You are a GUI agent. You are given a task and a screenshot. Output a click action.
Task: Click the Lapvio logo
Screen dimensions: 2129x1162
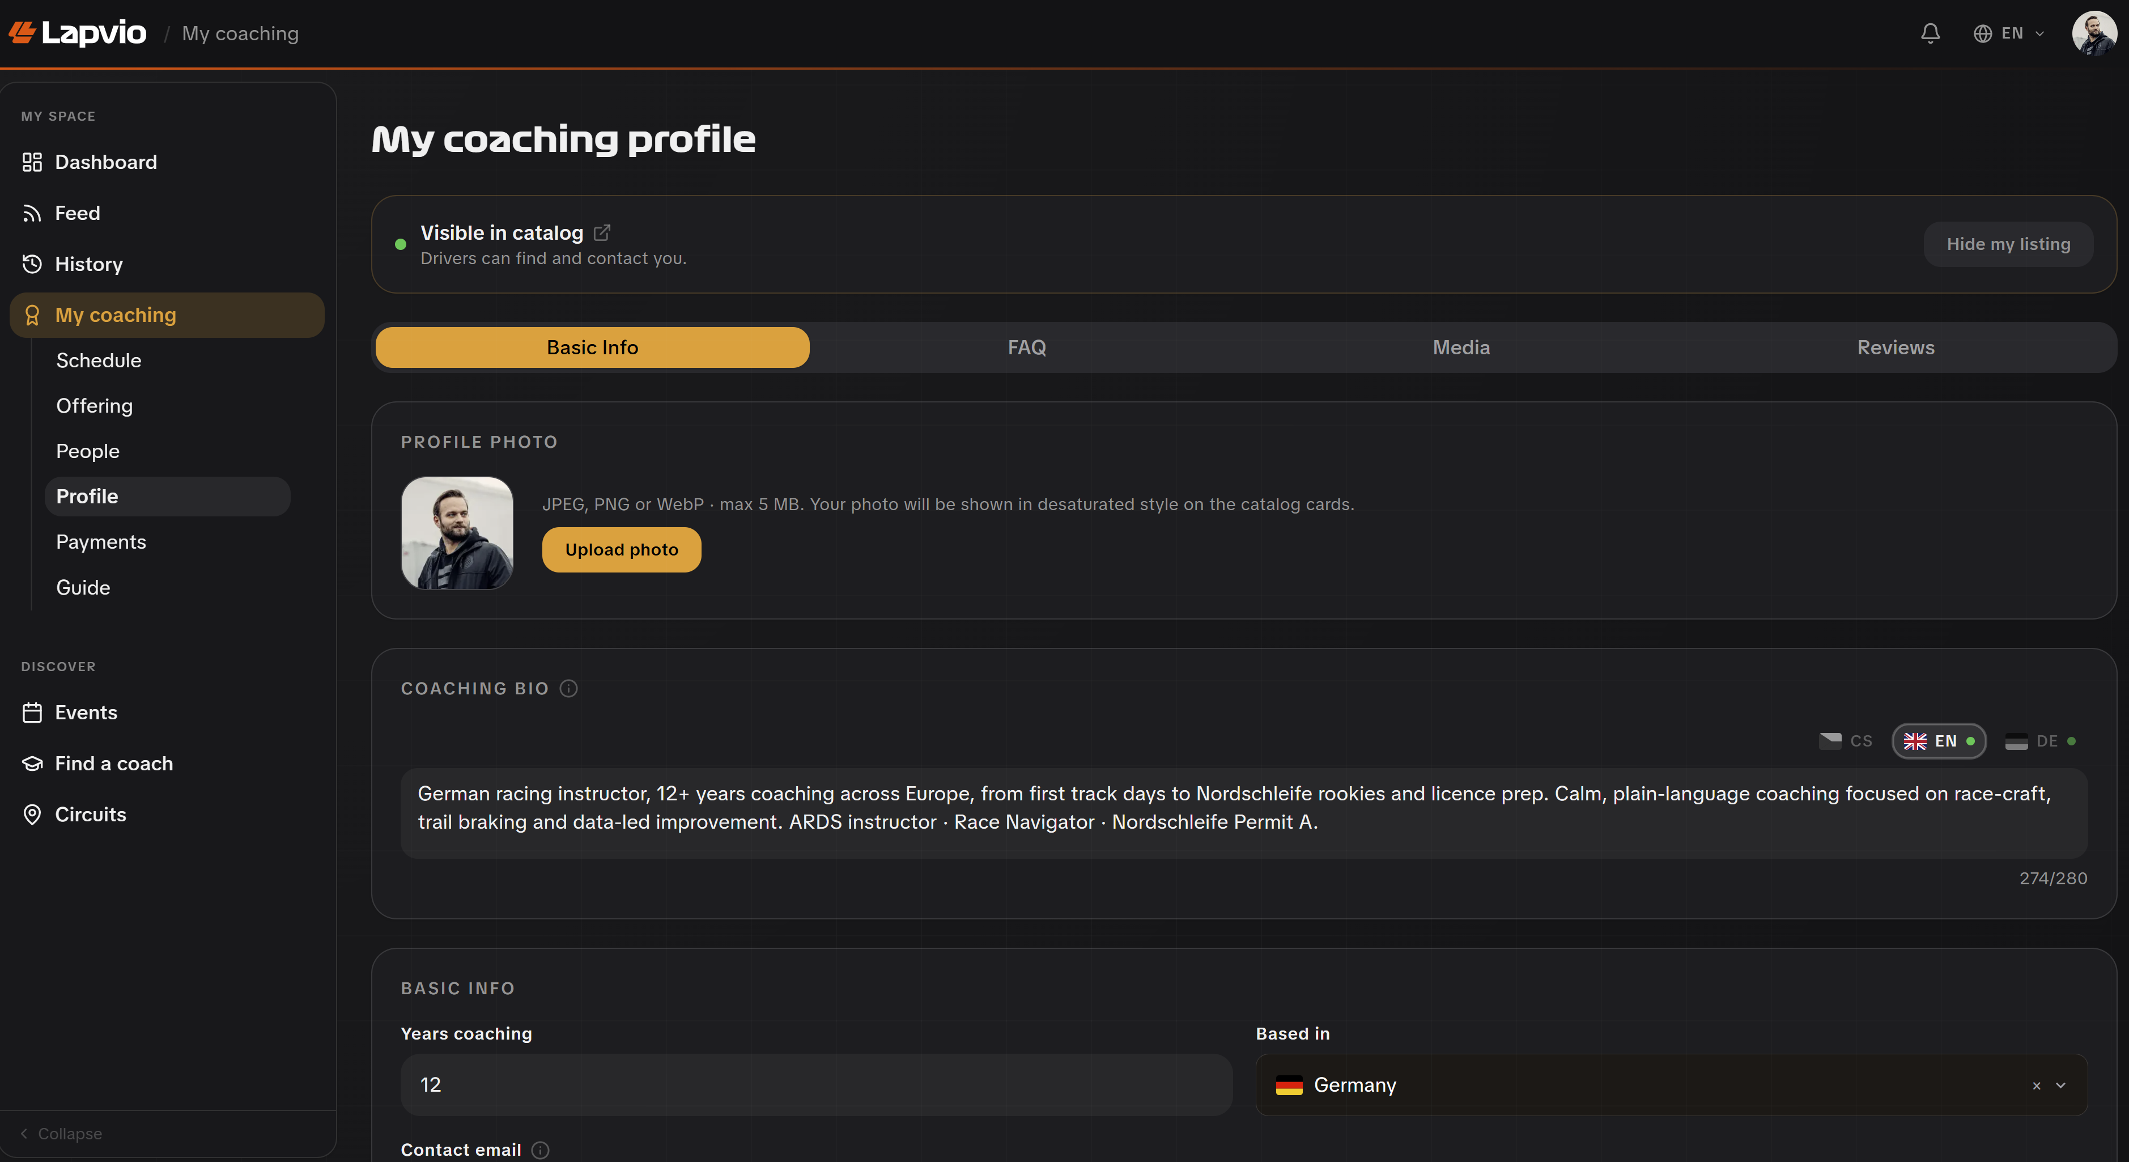[x=78, y=33]
